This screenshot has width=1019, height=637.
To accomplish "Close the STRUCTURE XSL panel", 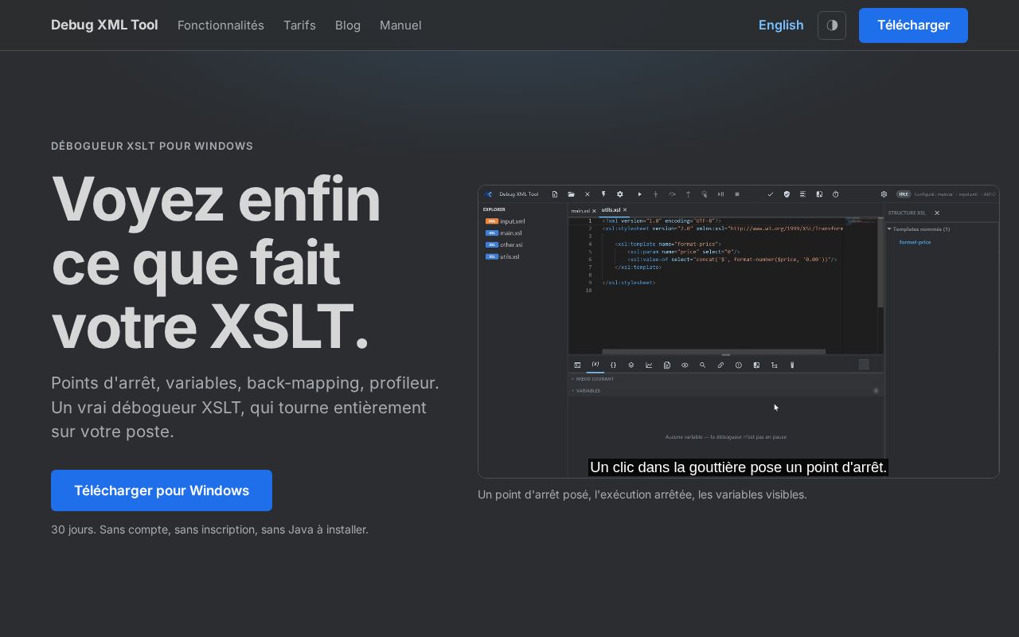I will pyautogui.click(x=937, y=213).
